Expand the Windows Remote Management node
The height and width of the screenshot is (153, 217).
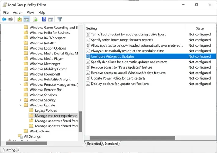20,84
